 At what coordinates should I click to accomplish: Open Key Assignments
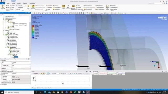(100, 9)
